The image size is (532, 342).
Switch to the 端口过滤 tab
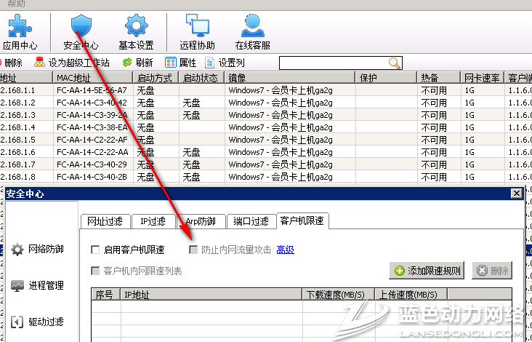tap(251, 221)
